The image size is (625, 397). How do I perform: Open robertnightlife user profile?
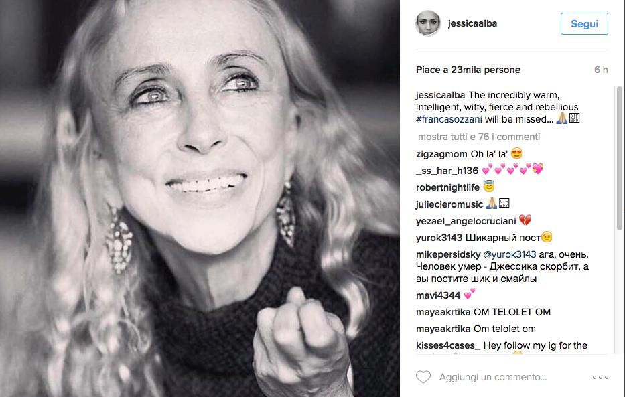click(x=447, y=187)
